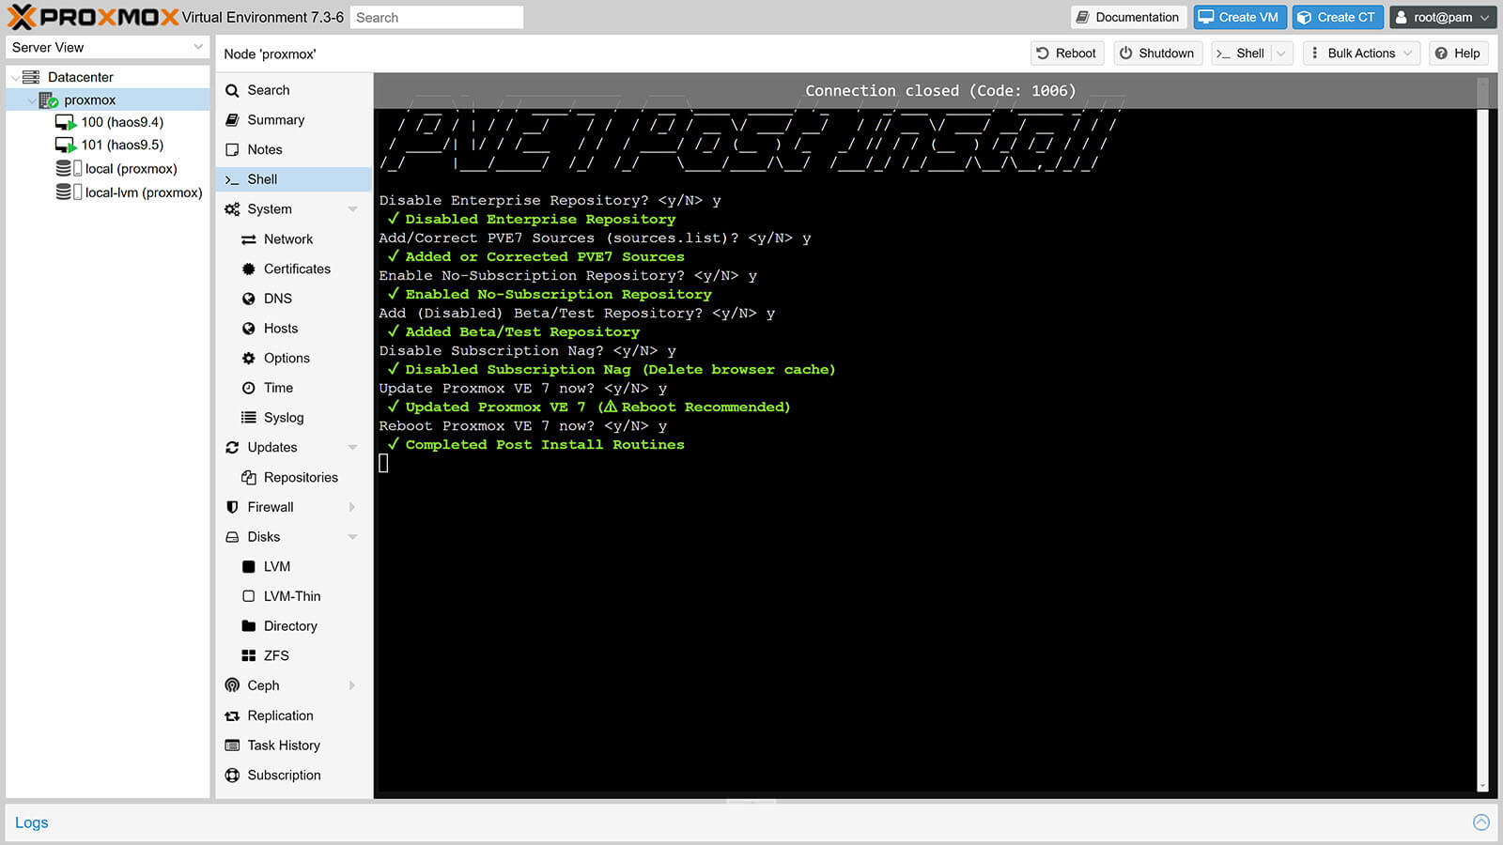This screenshot has width=1503, height=845.
Task: Click the Firewall shield icon
Action: [x=232, y=507]
